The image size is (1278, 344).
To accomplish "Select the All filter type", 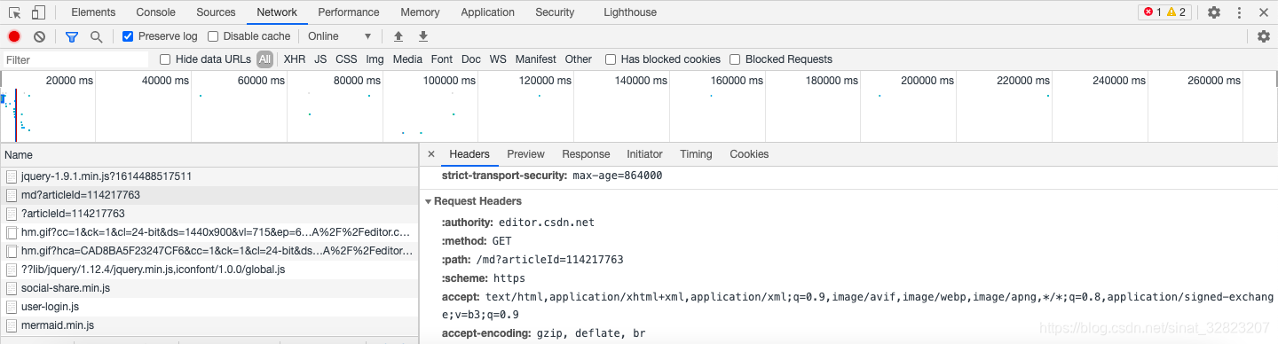I will 264,59.
